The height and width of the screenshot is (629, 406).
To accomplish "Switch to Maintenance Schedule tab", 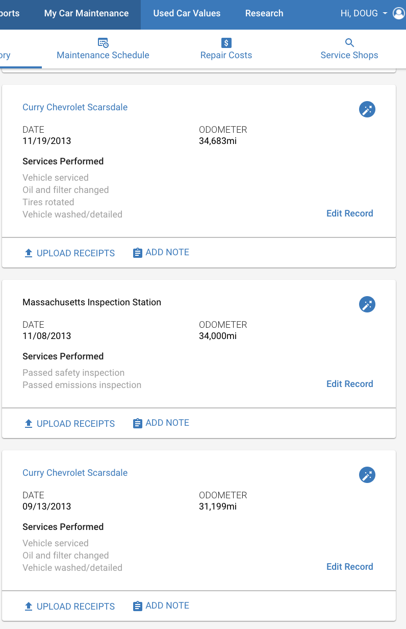I will pyautogui.click(x=103, y=49).
